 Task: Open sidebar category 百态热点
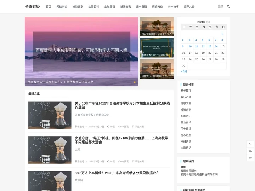point(186,135)
